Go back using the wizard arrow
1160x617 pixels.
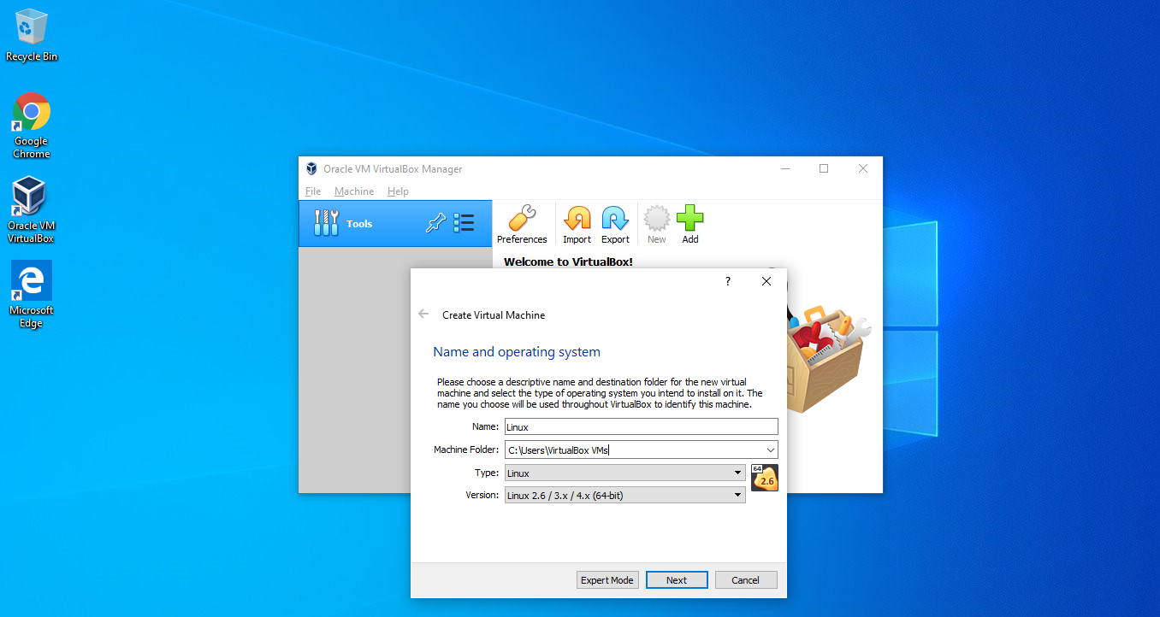point(423,314)
